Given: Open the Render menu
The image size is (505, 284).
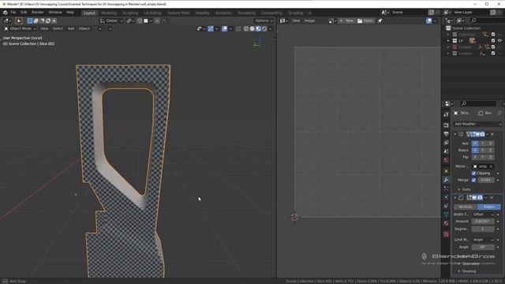Looking at the screenshot, I should click(x=38, y=13).
